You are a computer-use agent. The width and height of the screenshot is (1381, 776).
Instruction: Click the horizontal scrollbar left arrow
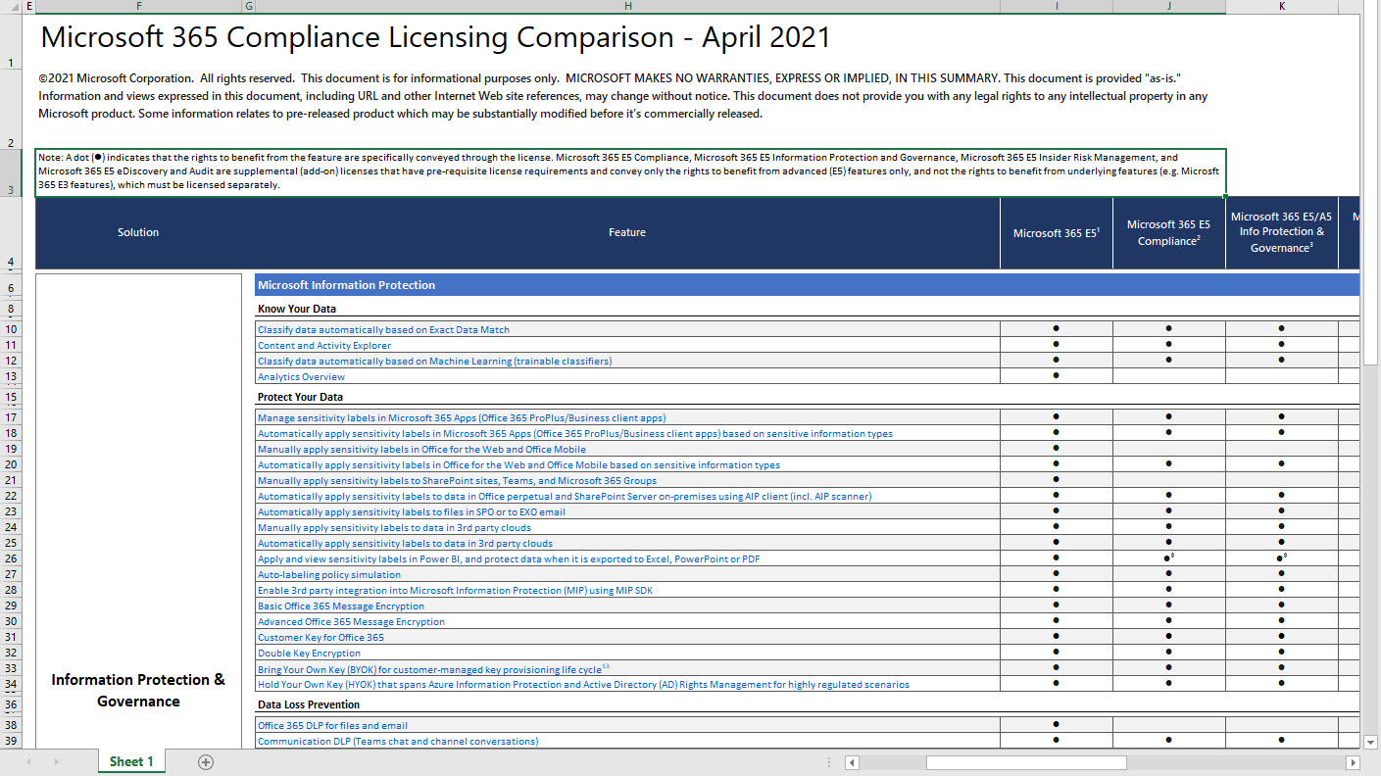pyautogui.click(x=852, y=762)
